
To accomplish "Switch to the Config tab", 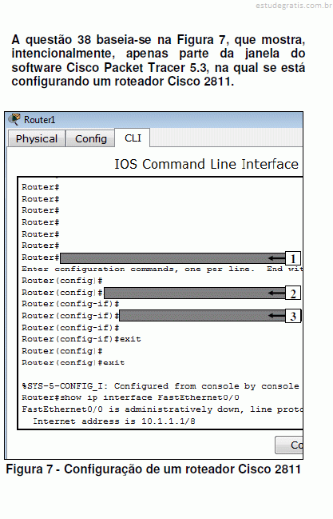I will (x=90, y=138).
